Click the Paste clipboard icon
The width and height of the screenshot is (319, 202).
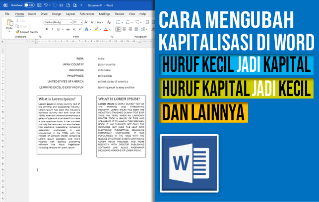click(x=9, y=22)
